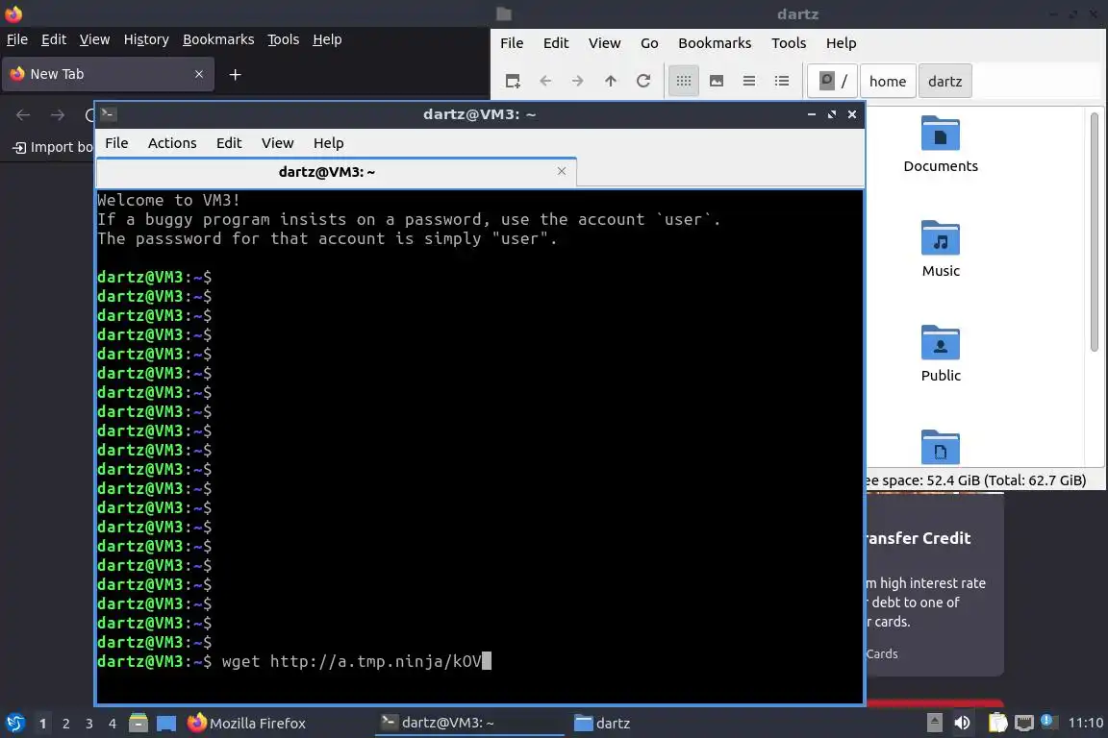
Task: Switch to Mozilla Firefox taskbar entry
Action: (277, 724)
